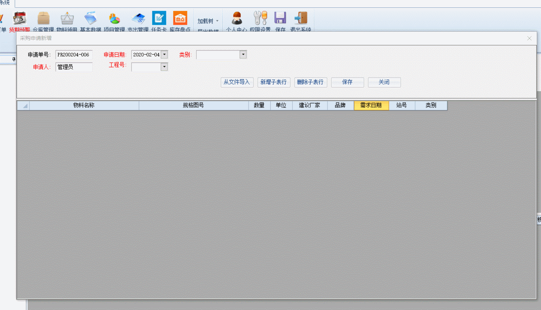The width and height of the screenshot is (541, 310).
Task: Open 仓库管理 warehouse box icon
Action: tap(43, 18)
